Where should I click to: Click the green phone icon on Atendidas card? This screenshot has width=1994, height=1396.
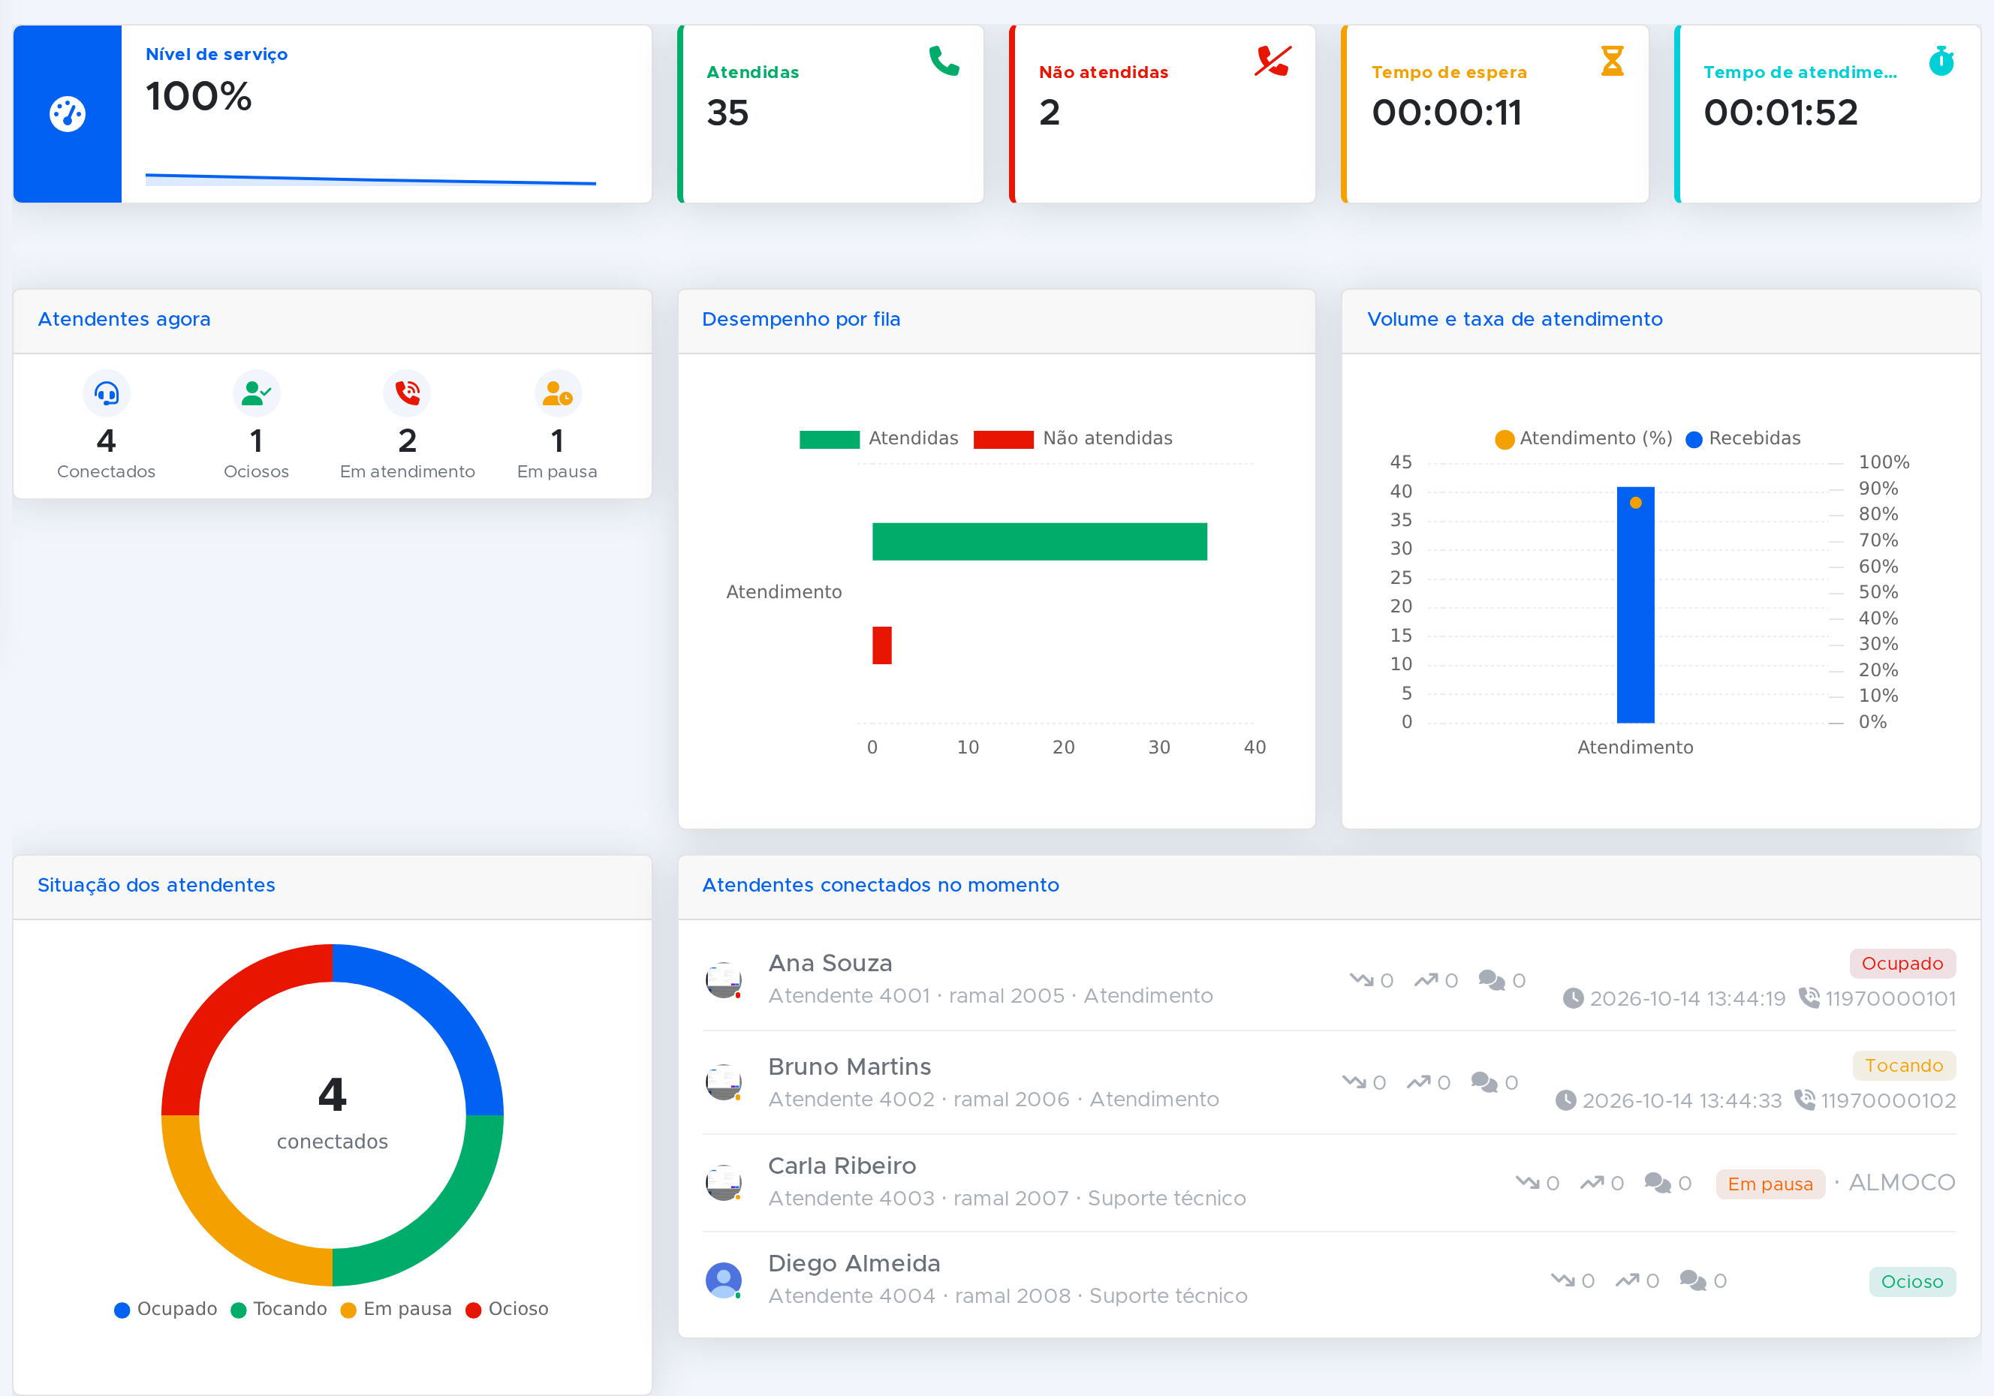(944, 61)
